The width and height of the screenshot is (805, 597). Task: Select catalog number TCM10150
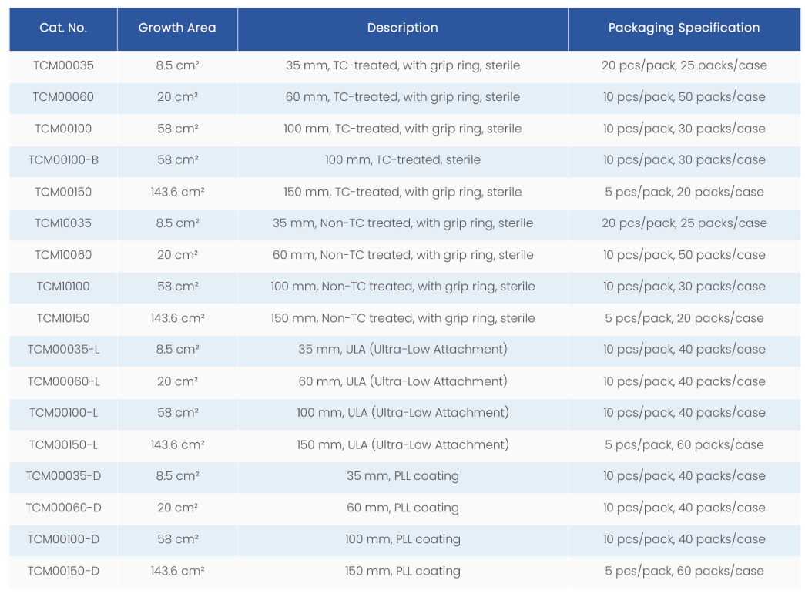(63, 318)
